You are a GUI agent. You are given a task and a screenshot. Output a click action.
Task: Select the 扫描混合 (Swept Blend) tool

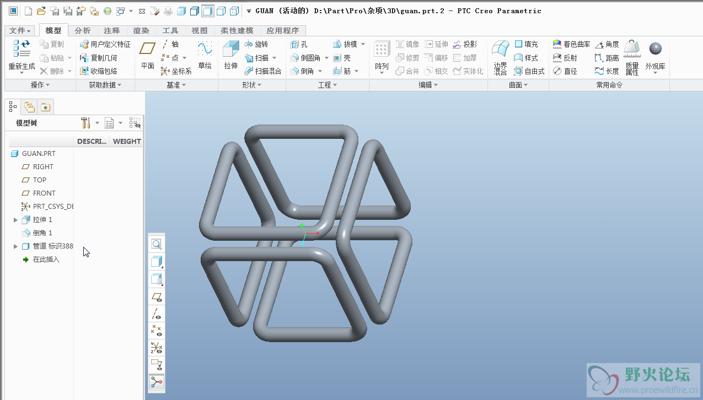(x=262, y=71)
